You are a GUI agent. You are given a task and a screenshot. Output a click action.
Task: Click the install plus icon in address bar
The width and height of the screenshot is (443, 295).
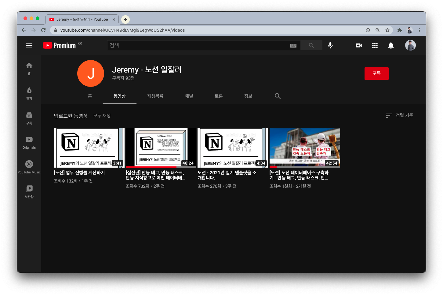(x=368, y=30)
